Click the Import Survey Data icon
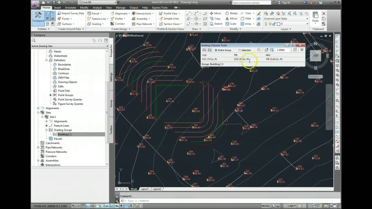Screen dimensions: 372x209 tap(59, 13)
